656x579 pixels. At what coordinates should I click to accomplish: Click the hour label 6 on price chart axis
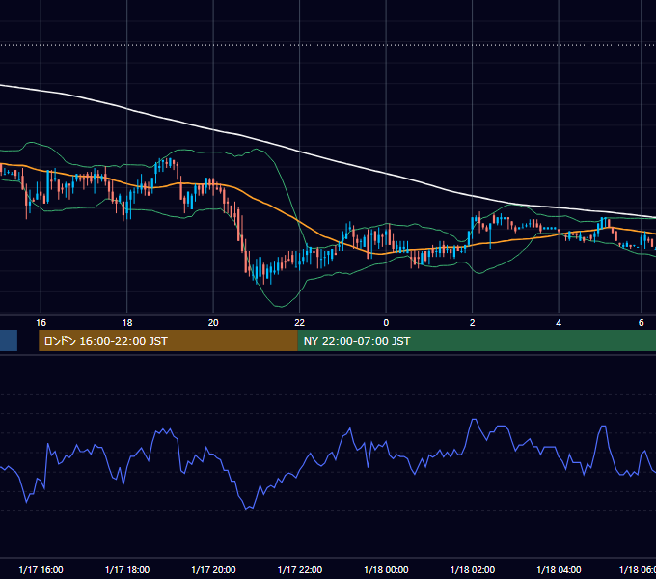(x=641, y=322)
